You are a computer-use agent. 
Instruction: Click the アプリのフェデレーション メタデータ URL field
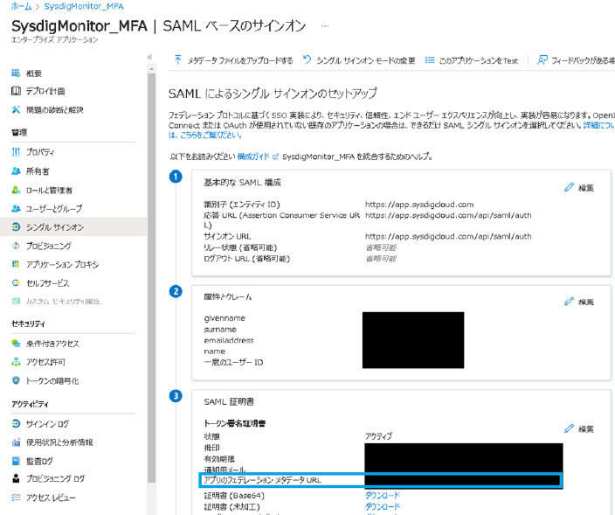(x=463, y=481)
